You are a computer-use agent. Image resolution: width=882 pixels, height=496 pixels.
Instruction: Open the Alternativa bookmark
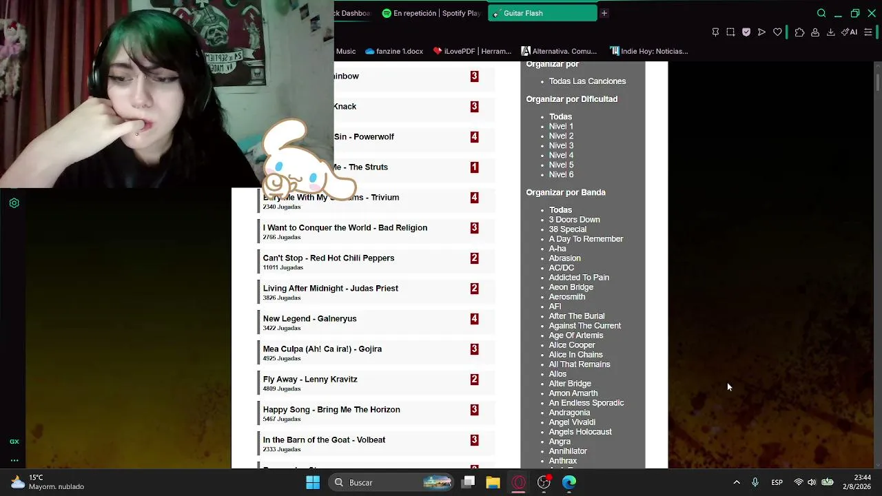[559, 51]
